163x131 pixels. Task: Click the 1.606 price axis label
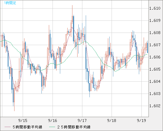click(155, 57)
